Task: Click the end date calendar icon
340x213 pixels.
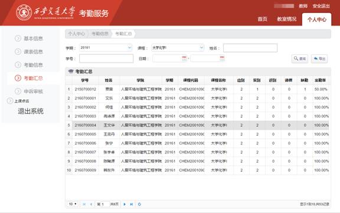Action: tap(222, 58)
